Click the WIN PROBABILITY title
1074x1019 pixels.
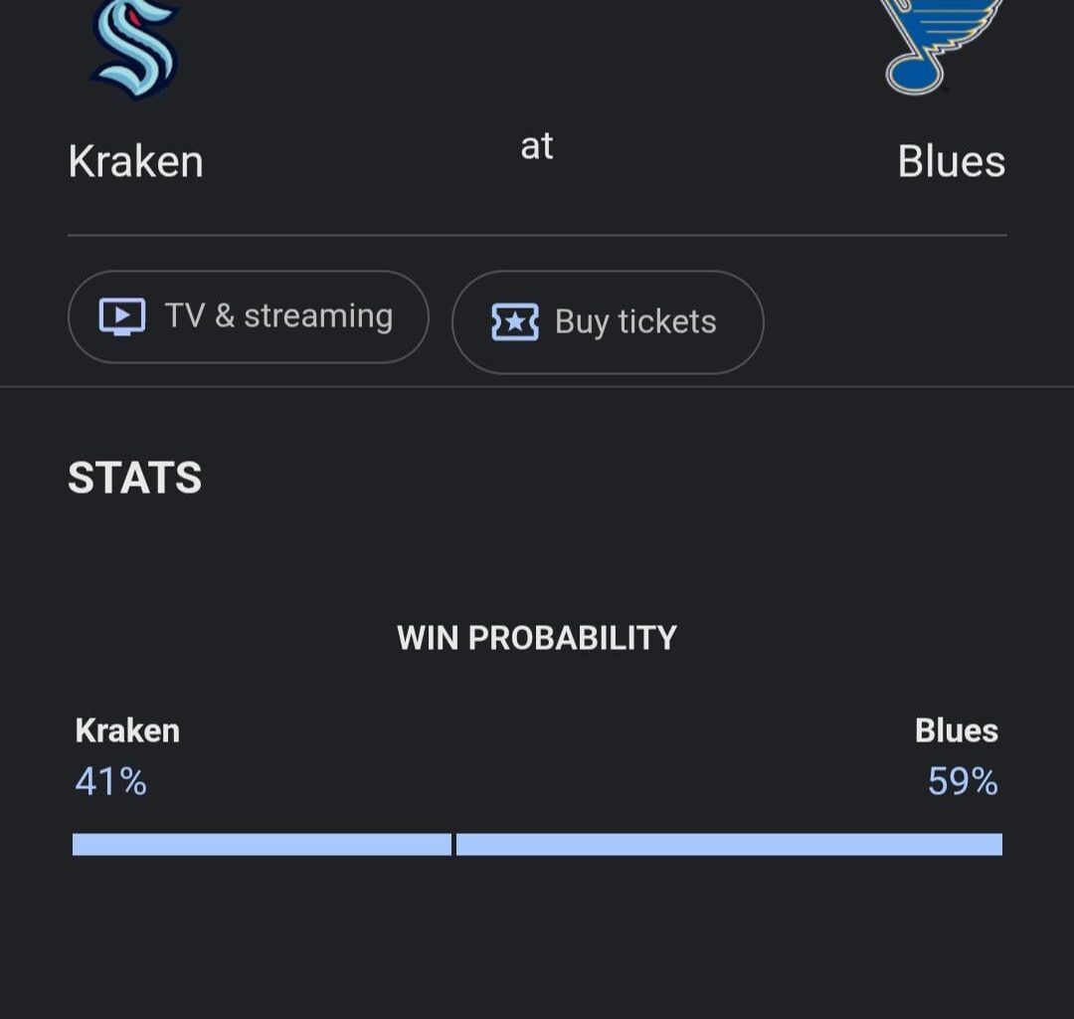537,638
